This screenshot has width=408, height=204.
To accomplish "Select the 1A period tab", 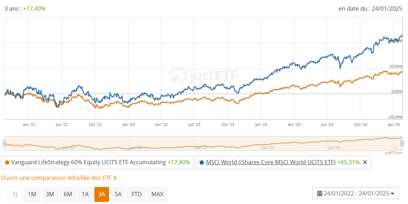I will pos(85,194).
